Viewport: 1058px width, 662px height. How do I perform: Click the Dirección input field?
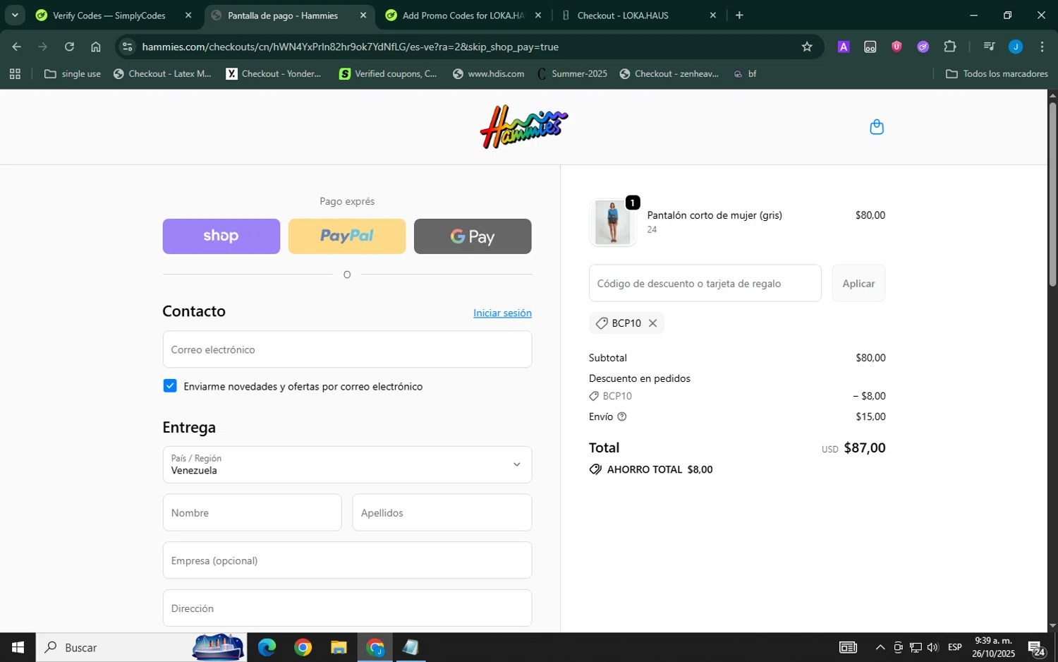pos(347,608)
